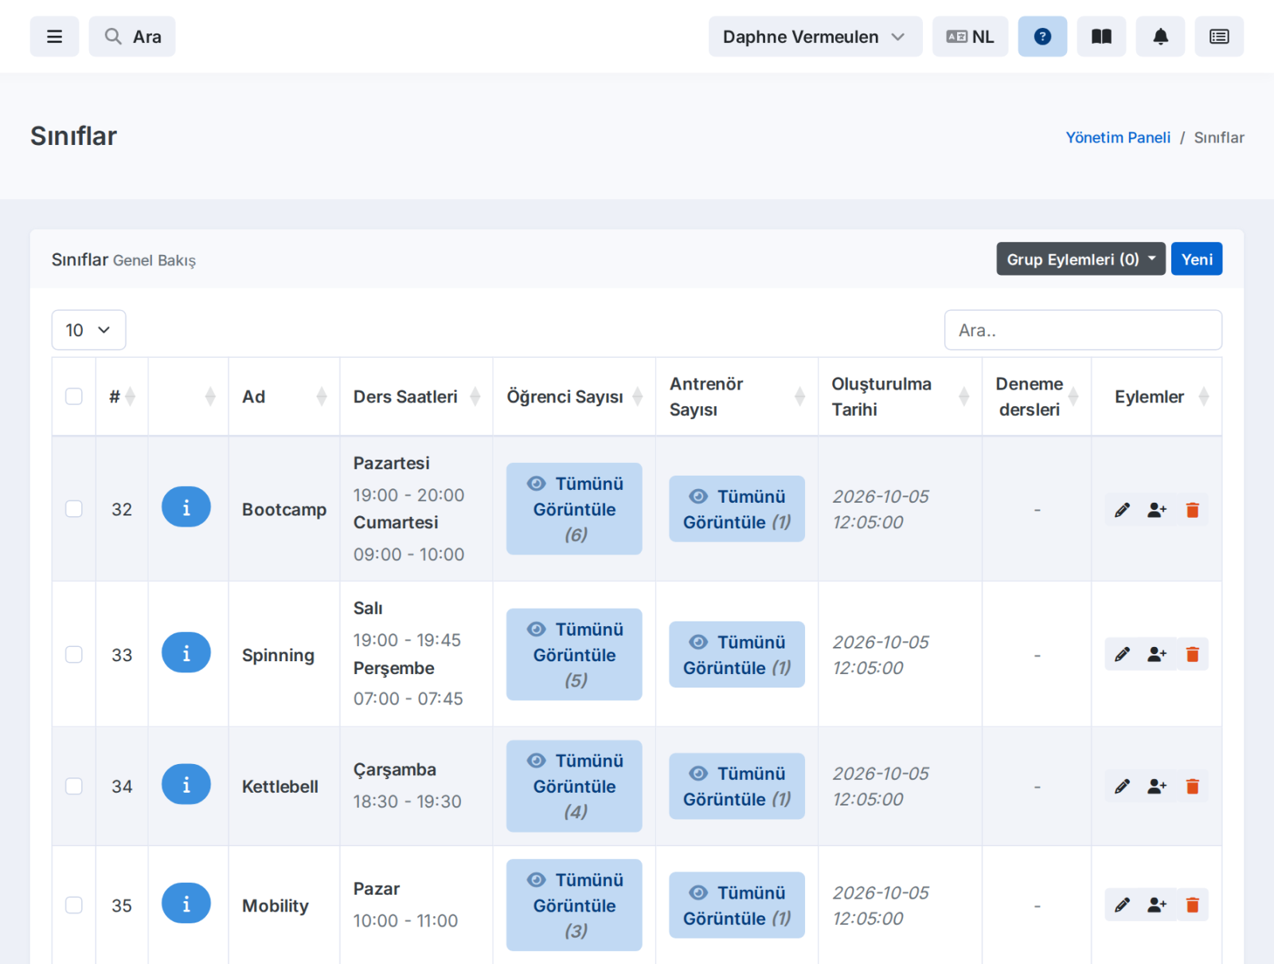The width and height of the screenshot is (1274, 964).
Task: Click the Yeni button
Action: (1196, 259)
